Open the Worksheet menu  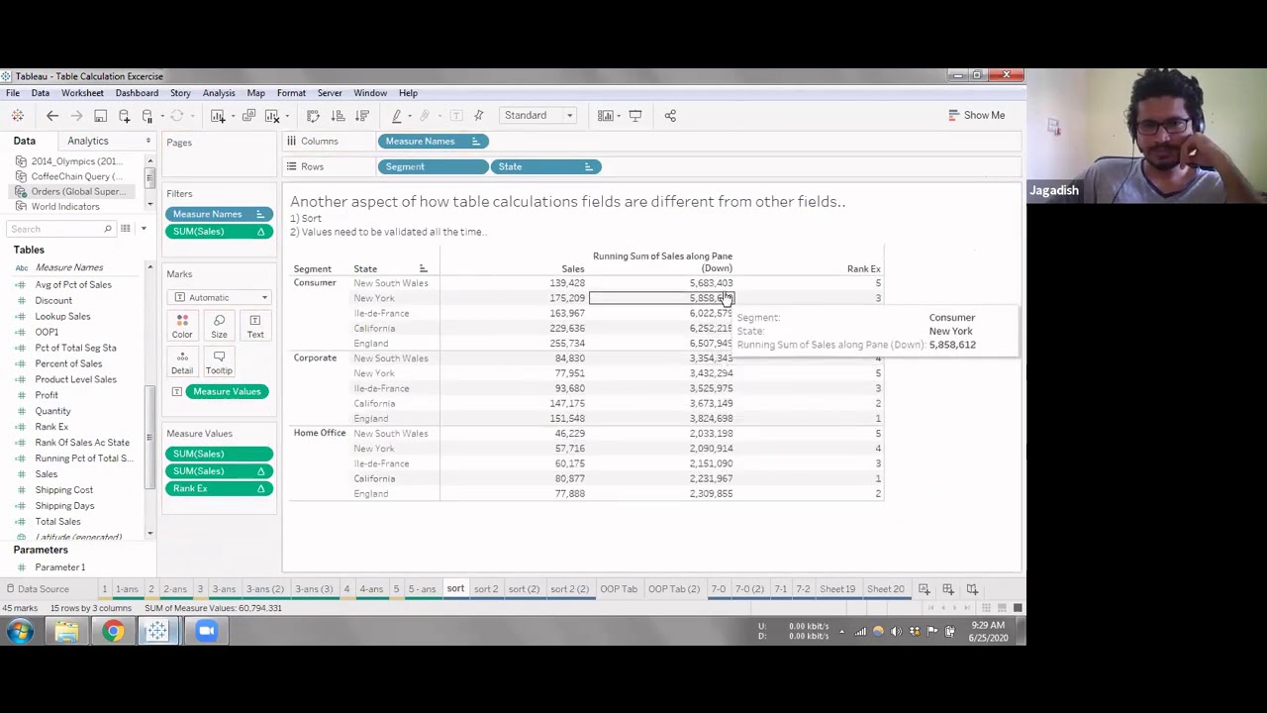(x=82, y=93)
